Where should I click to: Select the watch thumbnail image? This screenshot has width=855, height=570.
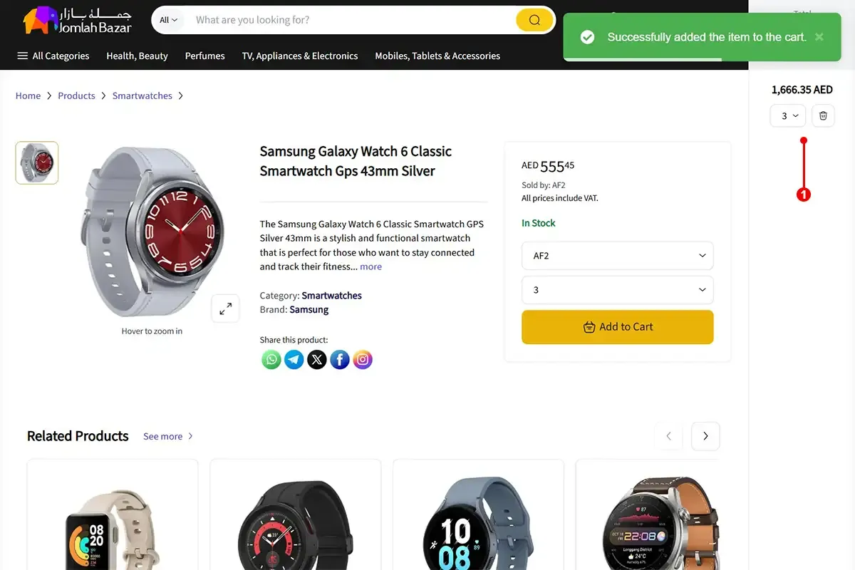(x=37, y=162)
